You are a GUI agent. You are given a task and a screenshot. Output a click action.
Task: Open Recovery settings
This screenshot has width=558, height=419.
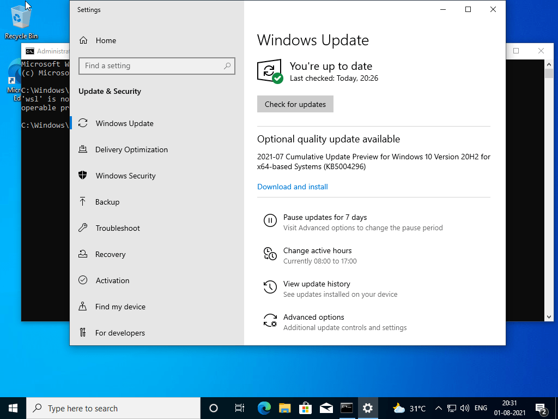click(110, 254)
